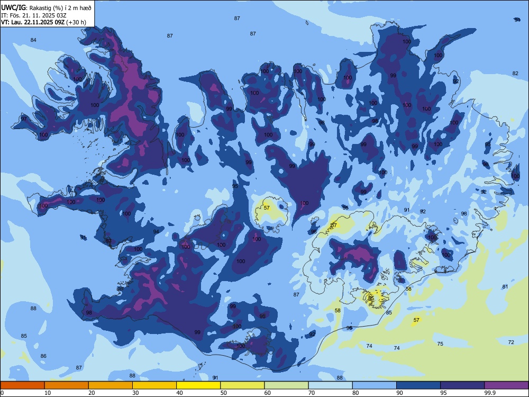Click the humidity value 94 on the map
529x397 pixels.
pyautogui.click(x=156, y=232)
